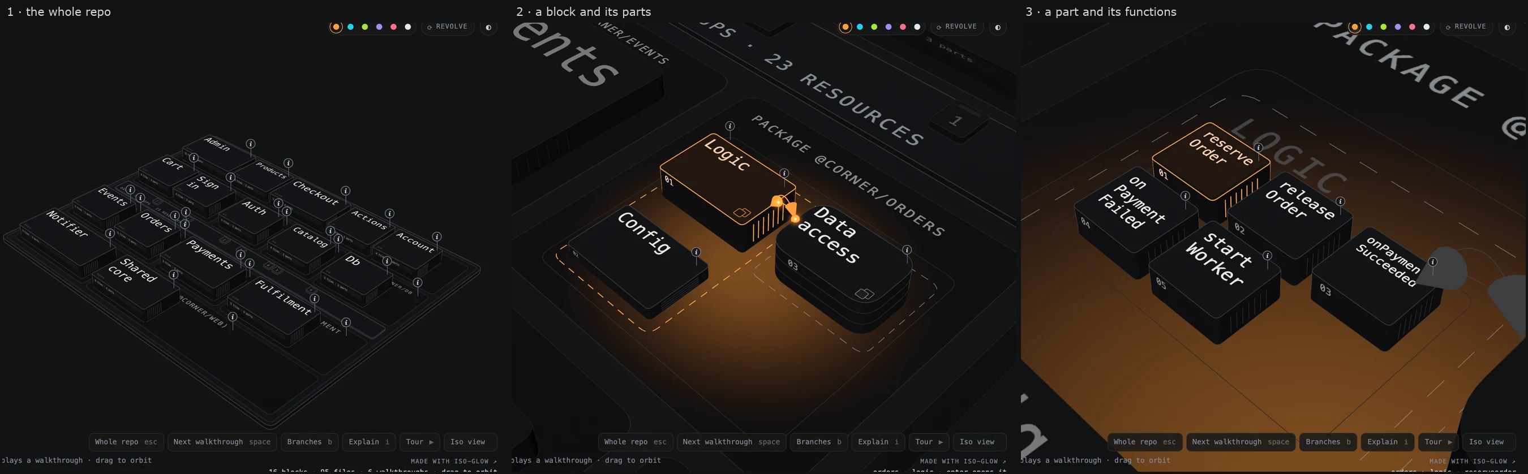
Task: Click Whole repo in the part and functions panel
Action: coord(1145,442)
